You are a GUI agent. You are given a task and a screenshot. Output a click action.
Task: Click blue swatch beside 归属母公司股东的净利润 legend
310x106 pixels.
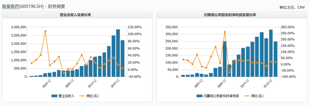pos(199,96)
